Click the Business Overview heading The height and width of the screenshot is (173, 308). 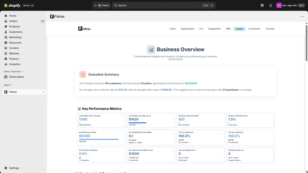tap(180, 50)
